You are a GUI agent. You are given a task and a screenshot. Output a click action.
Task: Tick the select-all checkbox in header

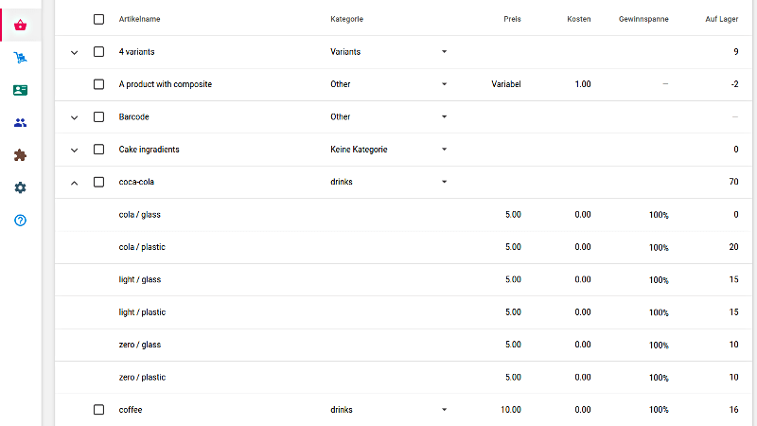[98, 19]
